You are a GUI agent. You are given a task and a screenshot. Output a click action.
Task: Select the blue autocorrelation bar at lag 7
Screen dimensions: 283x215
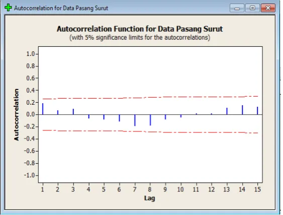[x=135, y=120]
